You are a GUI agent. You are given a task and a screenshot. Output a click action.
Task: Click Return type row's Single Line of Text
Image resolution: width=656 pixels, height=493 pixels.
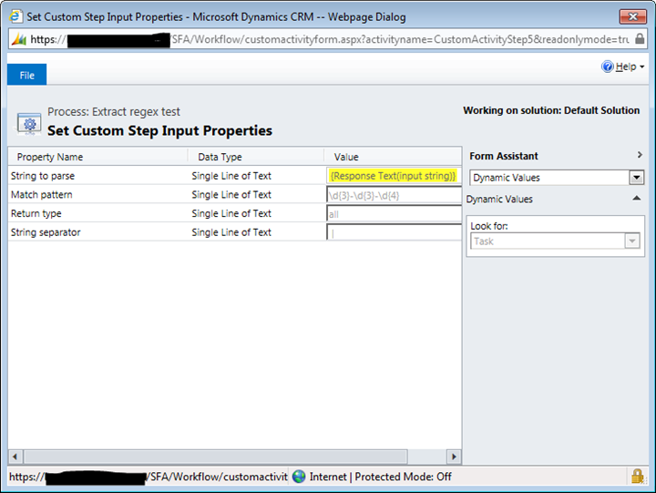coord(231,213)
